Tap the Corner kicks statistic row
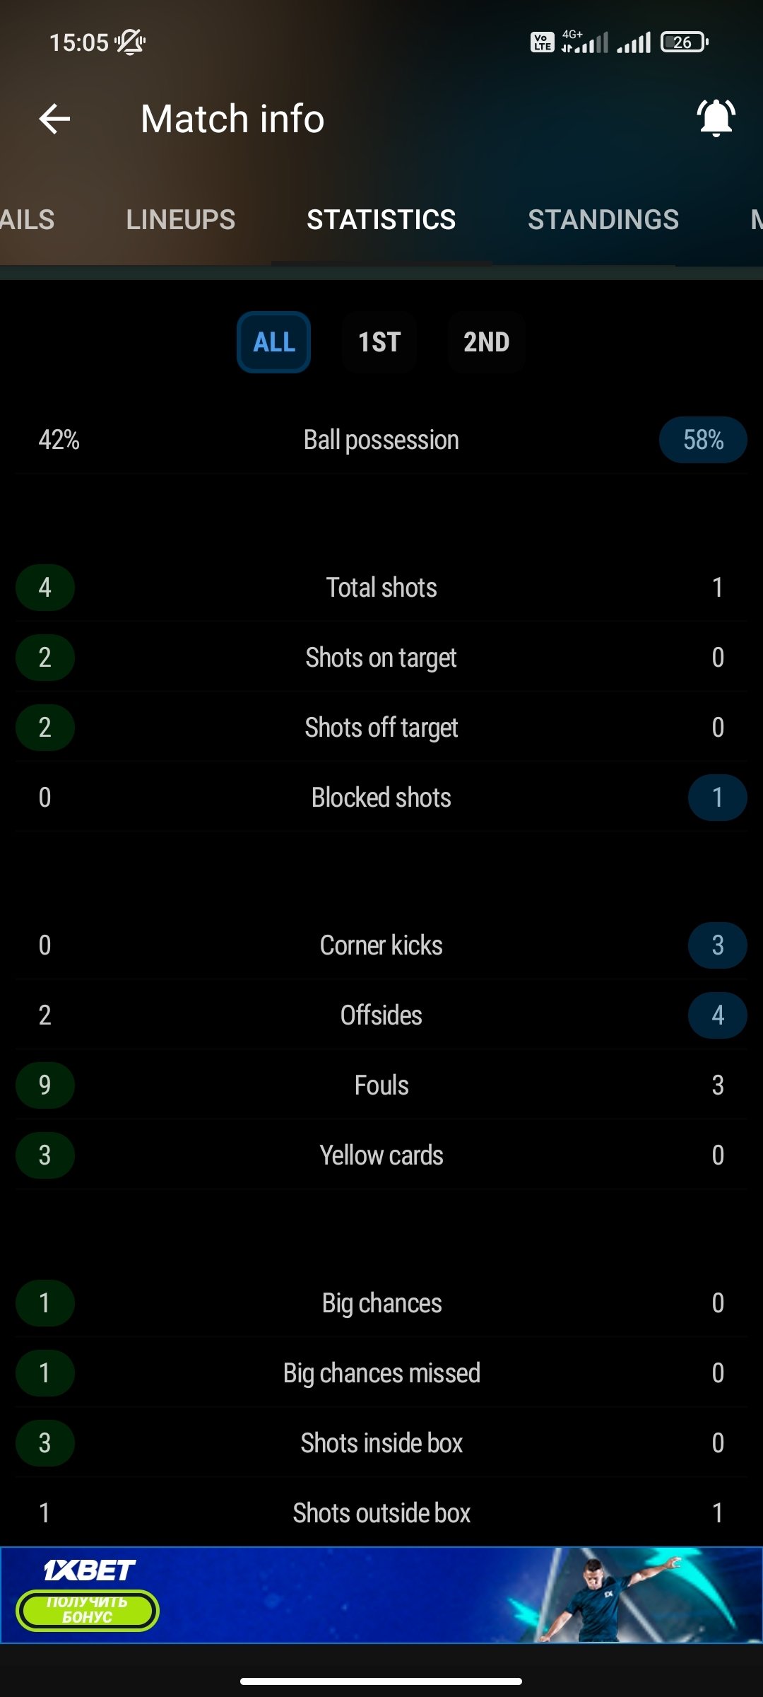Image resolution: width=763 pixels, height=1697 pixels. tap(381, 945)
